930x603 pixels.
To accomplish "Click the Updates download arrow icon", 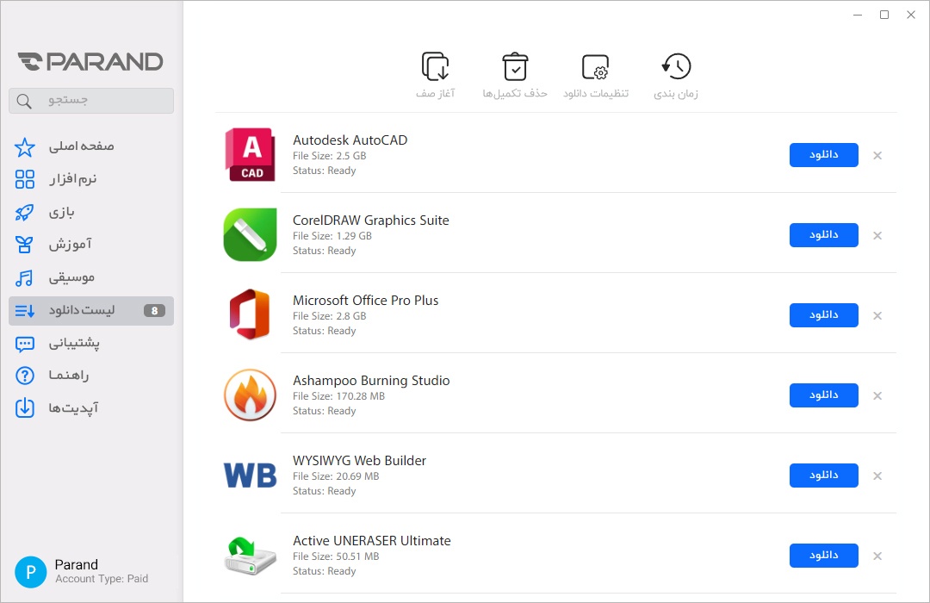I will [25, 408].
